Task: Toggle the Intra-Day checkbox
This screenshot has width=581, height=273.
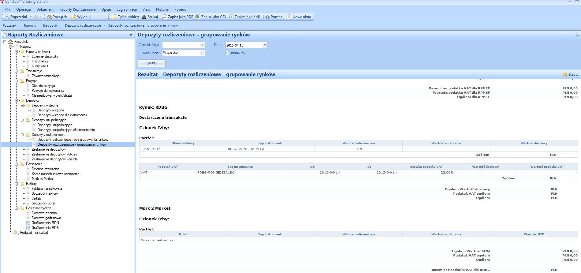Action: click(x=227, y=53)
